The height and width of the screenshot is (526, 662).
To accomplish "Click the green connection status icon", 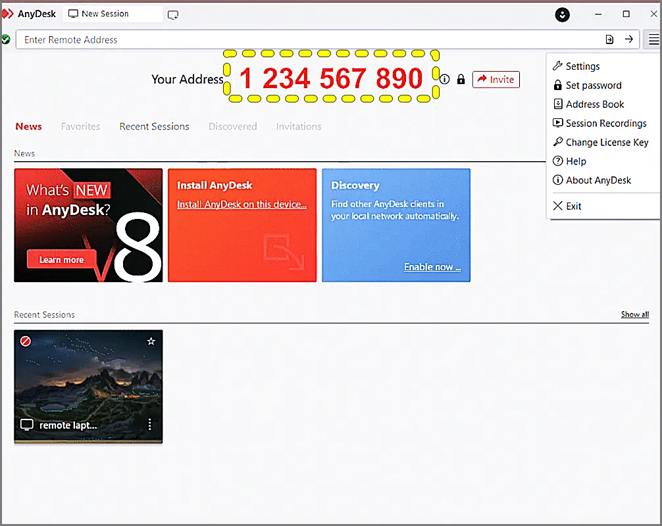I will point(6,39).
